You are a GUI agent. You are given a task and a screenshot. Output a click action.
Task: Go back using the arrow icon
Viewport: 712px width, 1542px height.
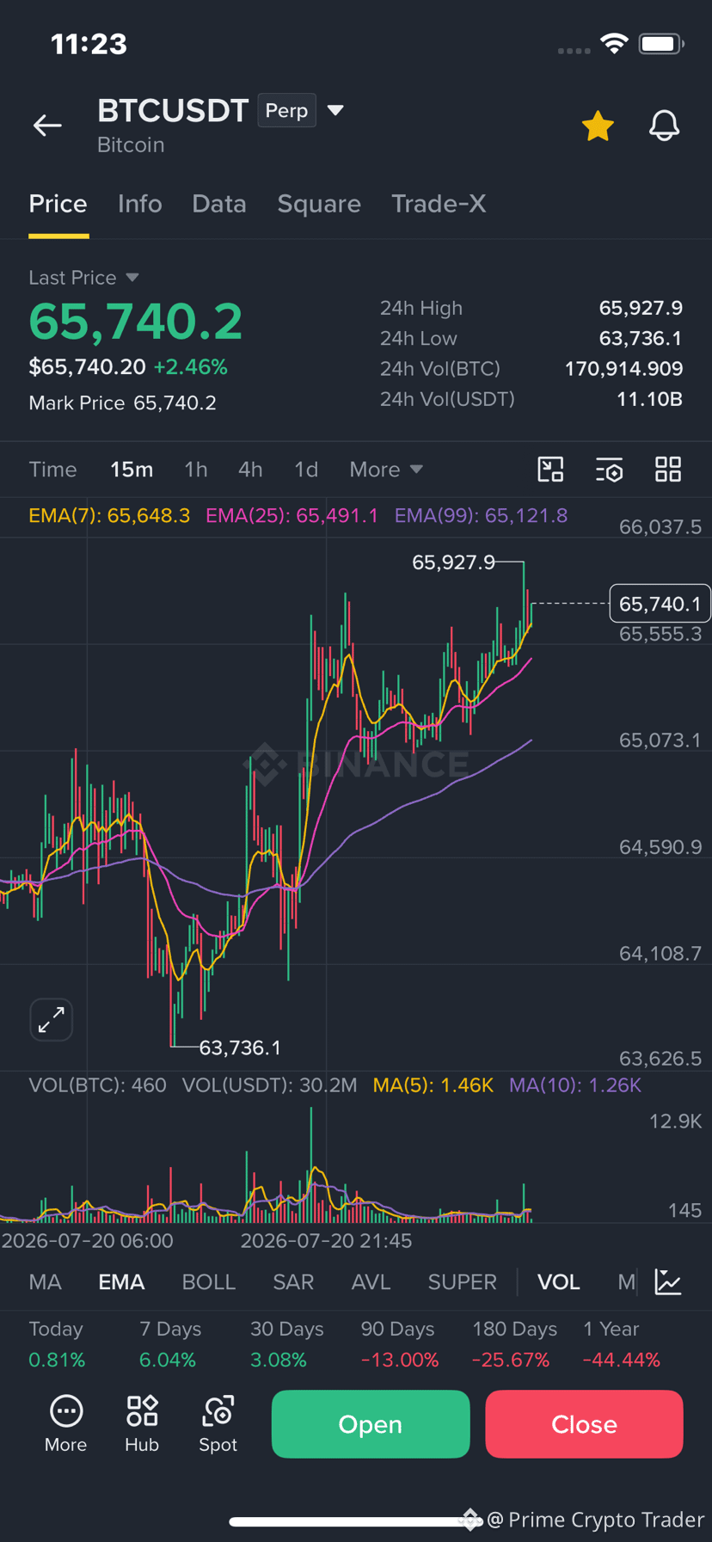coord(47,126)
